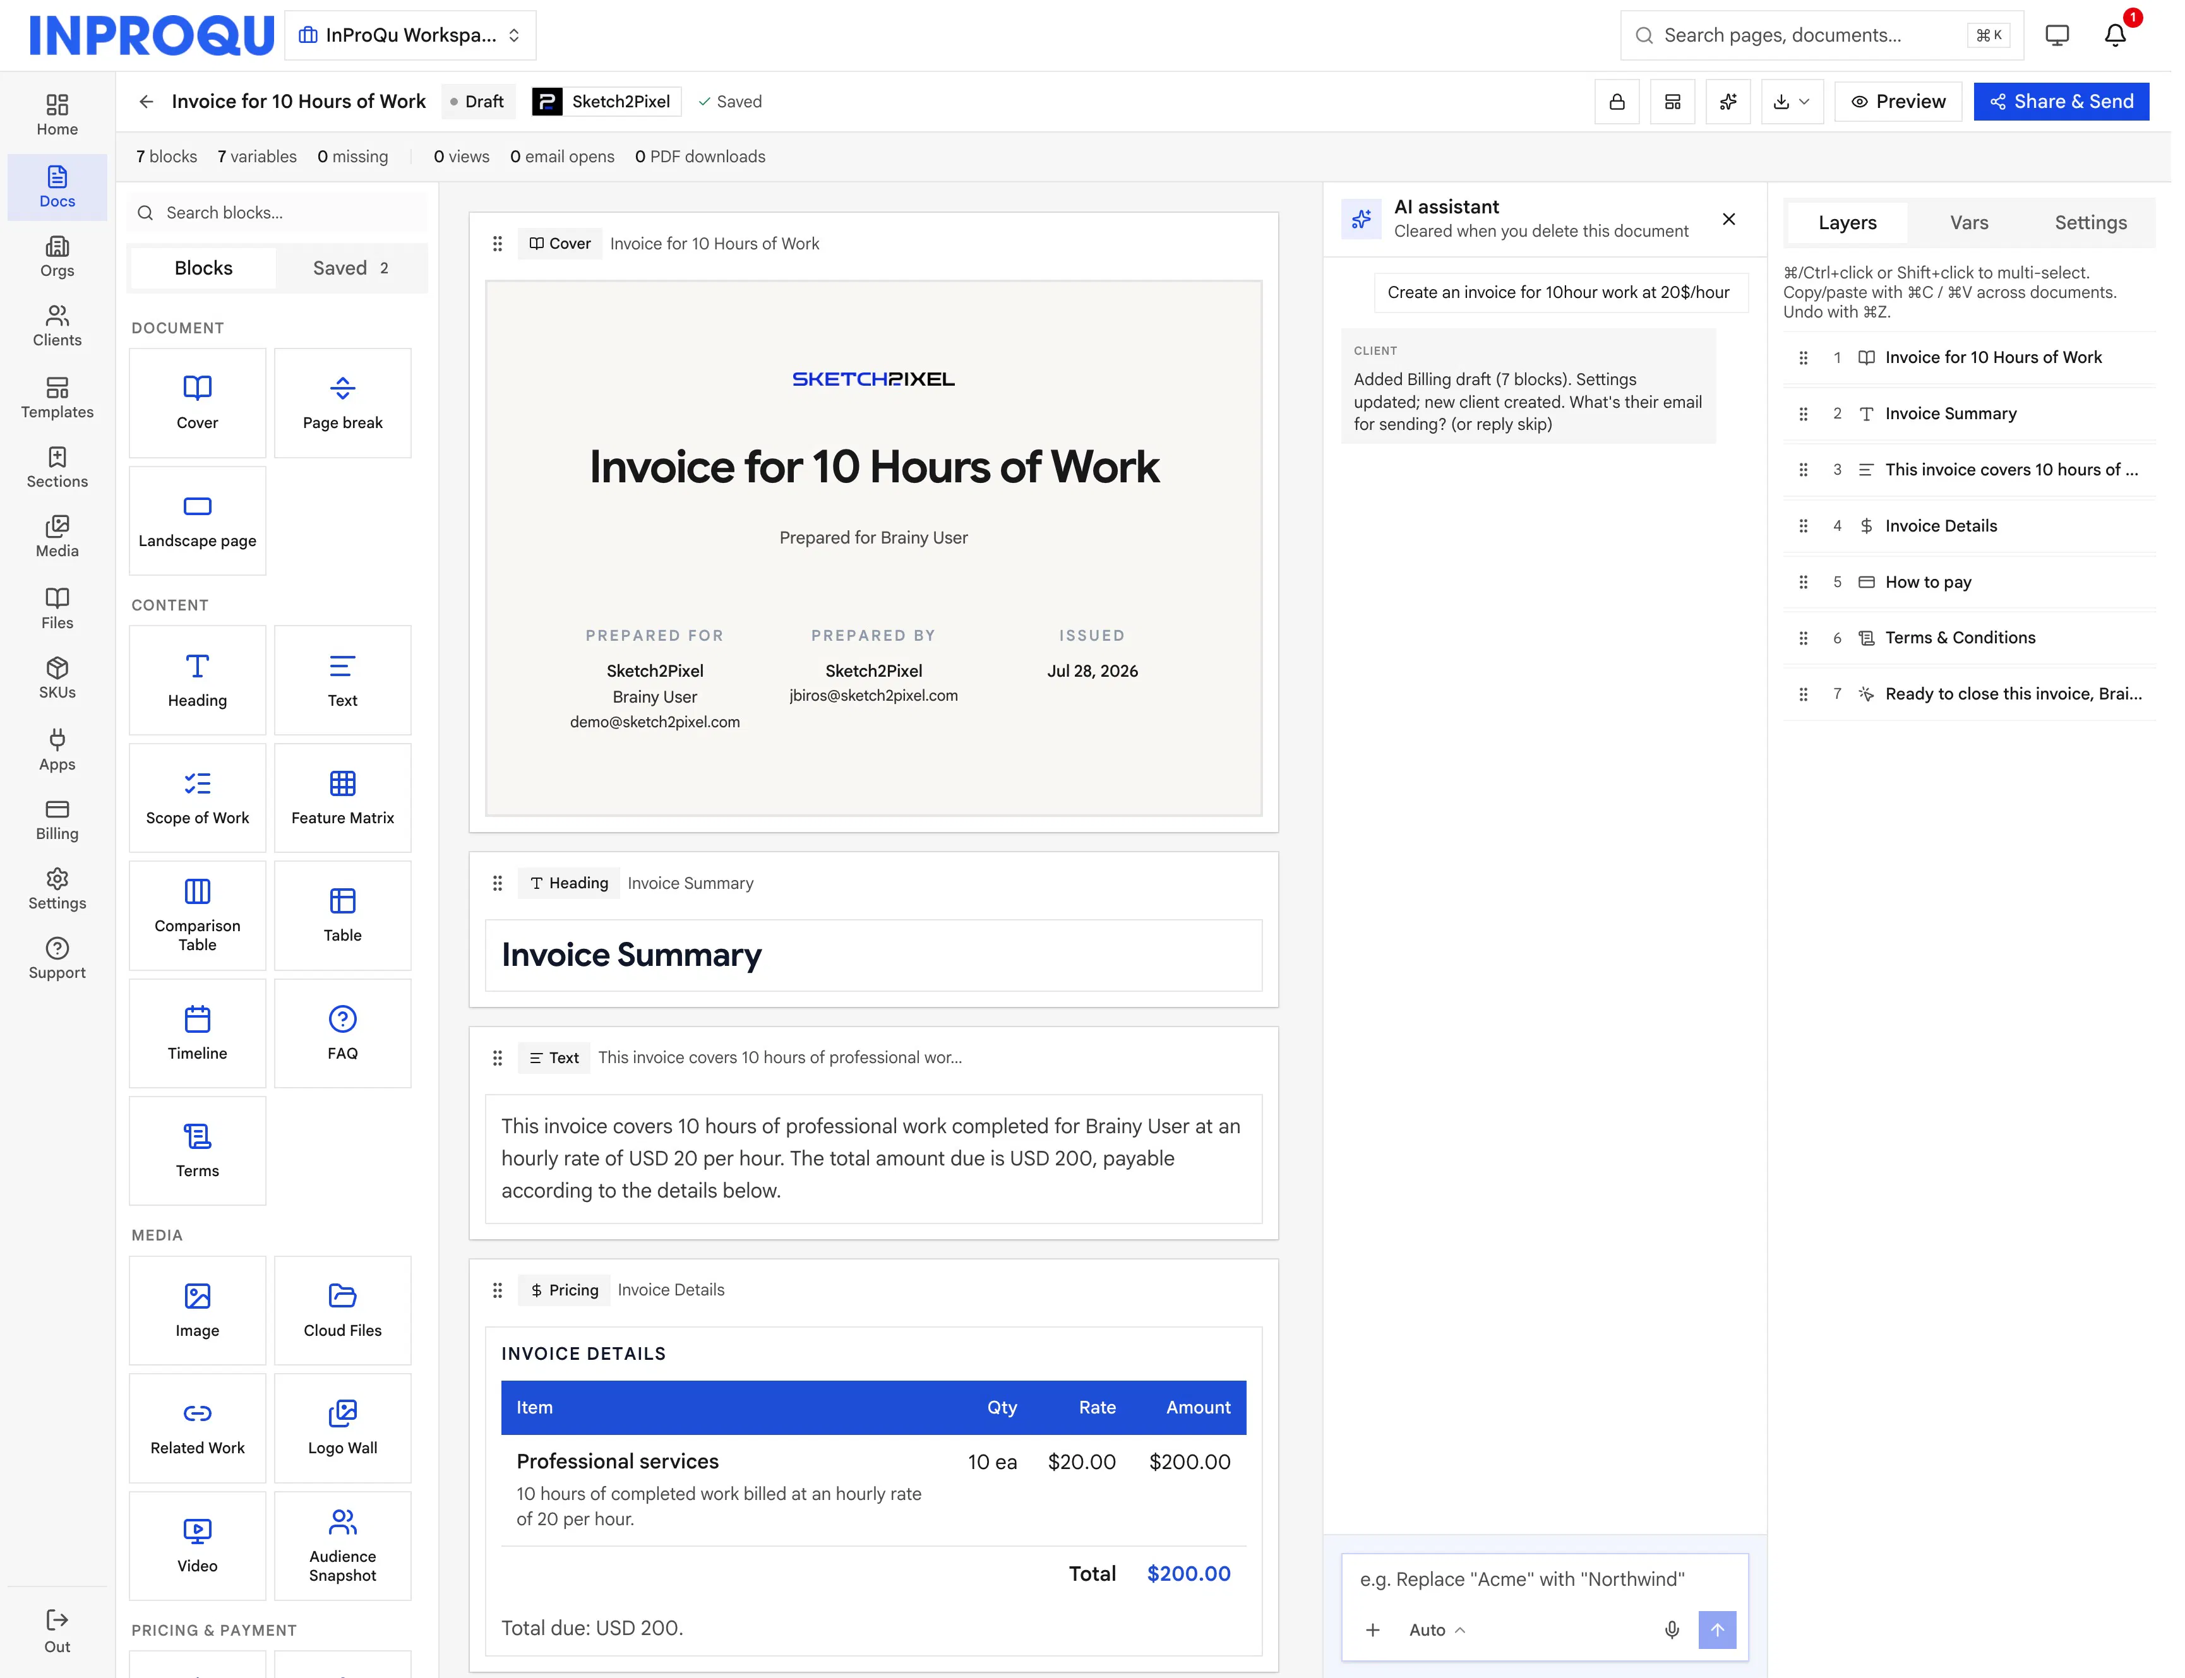Click the INPROQU logo

[151, 35]
